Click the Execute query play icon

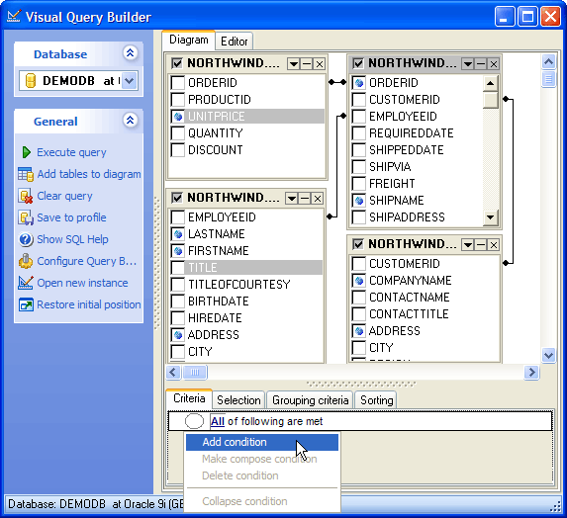pyautogui.click(x=26, y=152)
